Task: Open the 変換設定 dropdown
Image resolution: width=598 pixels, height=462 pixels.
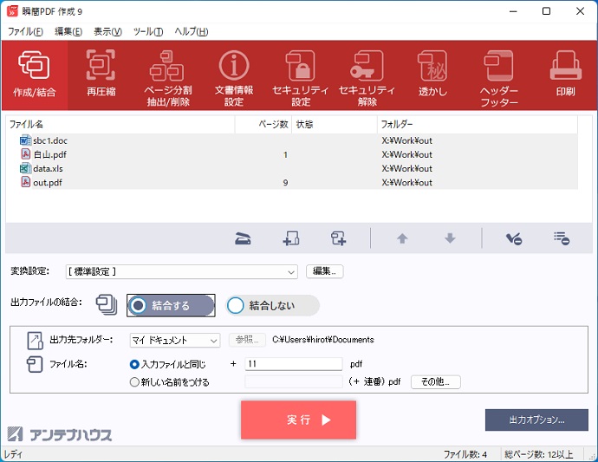Action: point(181,271)
